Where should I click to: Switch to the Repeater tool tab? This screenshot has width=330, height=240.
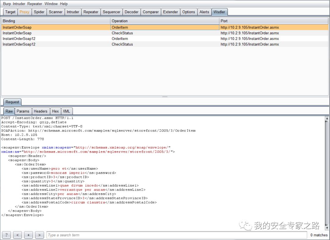[x=91, y=12]
